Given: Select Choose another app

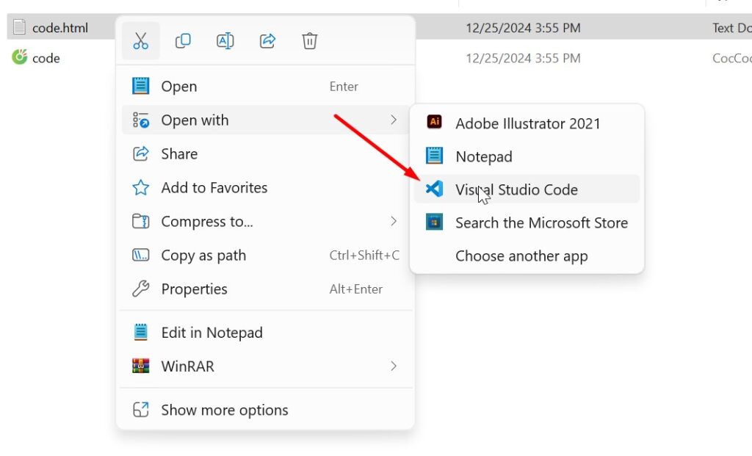Looking at the screenshot, I should pyautogui.click(x=521, y=256).
